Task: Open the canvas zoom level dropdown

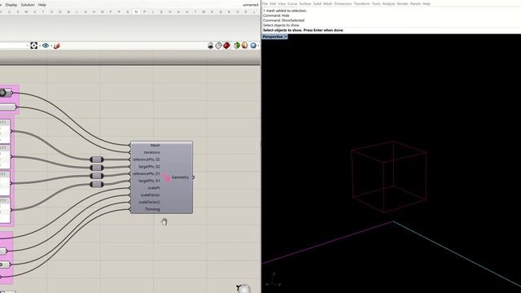Action: 27,46
